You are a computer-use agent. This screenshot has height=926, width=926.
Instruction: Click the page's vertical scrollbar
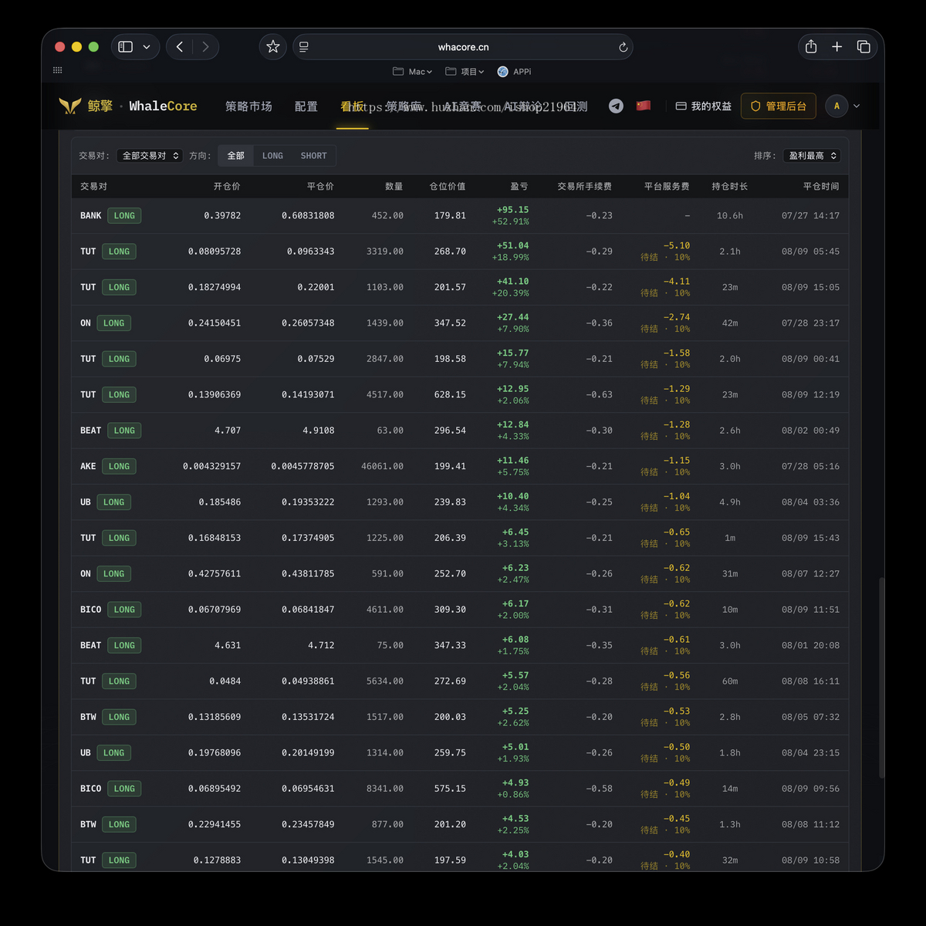[880, 678]
